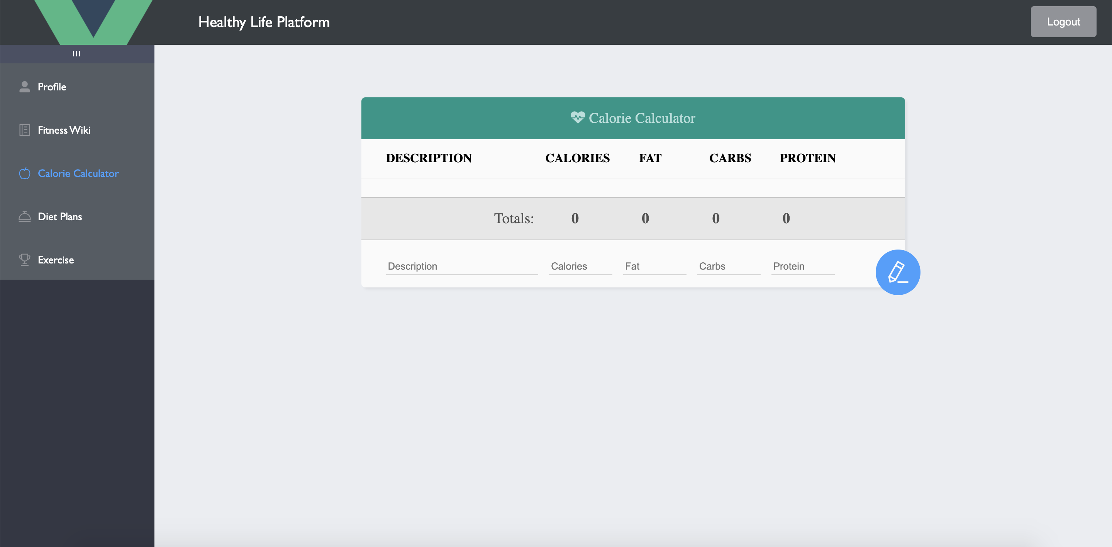The height and width of the screenshot is (547, 1112).
Task: Click the Diet Plans dish icon
Action: [x=25, y=216]
